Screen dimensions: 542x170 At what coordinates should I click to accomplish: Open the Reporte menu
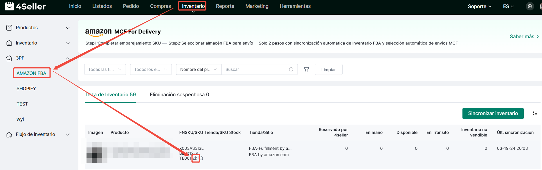coord(225,6)
